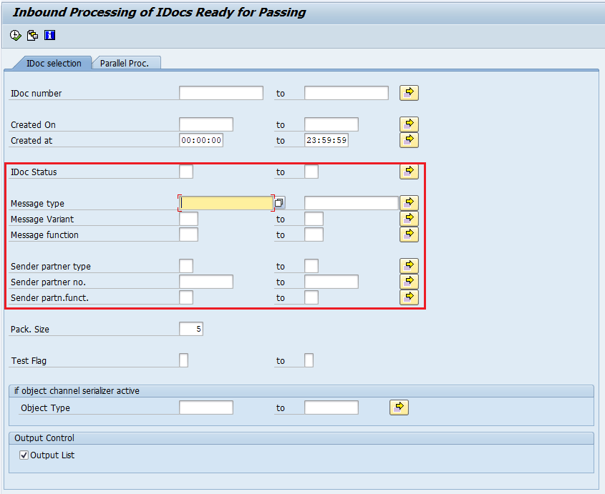Open the program documentation info icon
The height and width of the screenshot is (494, 605).
tap(50, 36)
